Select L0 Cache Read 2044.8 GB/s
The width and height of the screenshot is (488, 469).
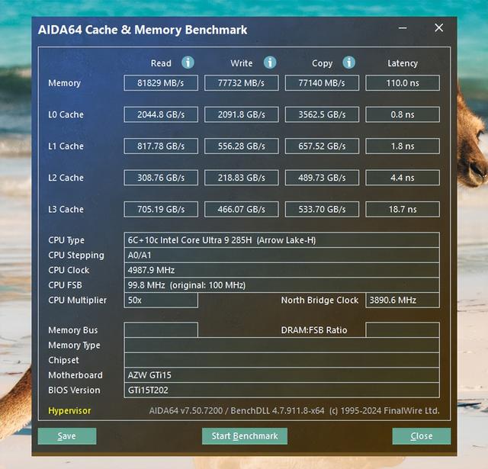click(x=161, y=114)
